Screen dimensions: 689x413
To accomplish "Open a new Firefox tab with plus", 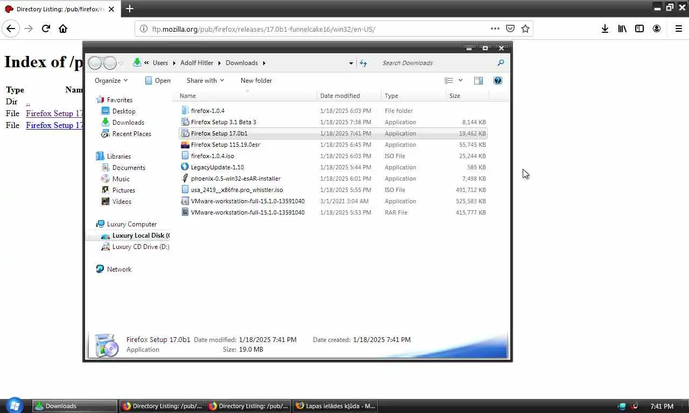I will coord(129,9).
